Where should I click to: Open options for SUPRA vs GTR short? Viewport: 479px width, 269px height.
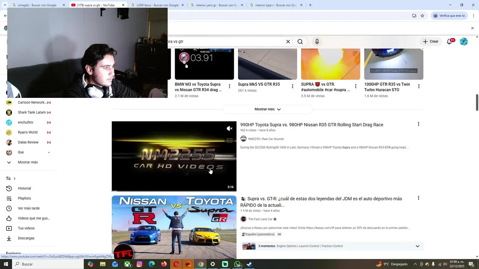click(356, 86)
